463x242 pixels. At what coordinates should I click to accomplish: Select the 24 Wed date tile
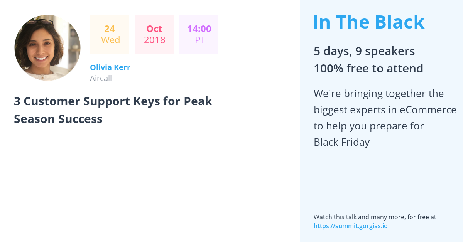click(x=110, y=34)
